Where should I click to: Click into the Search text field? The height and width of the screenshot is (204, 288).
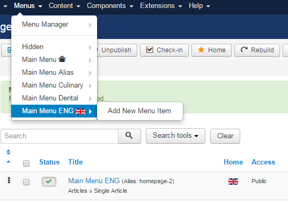60,136
